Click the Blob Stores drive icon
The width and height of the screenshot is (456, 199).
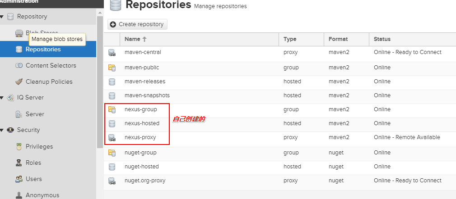coord(19,33)
